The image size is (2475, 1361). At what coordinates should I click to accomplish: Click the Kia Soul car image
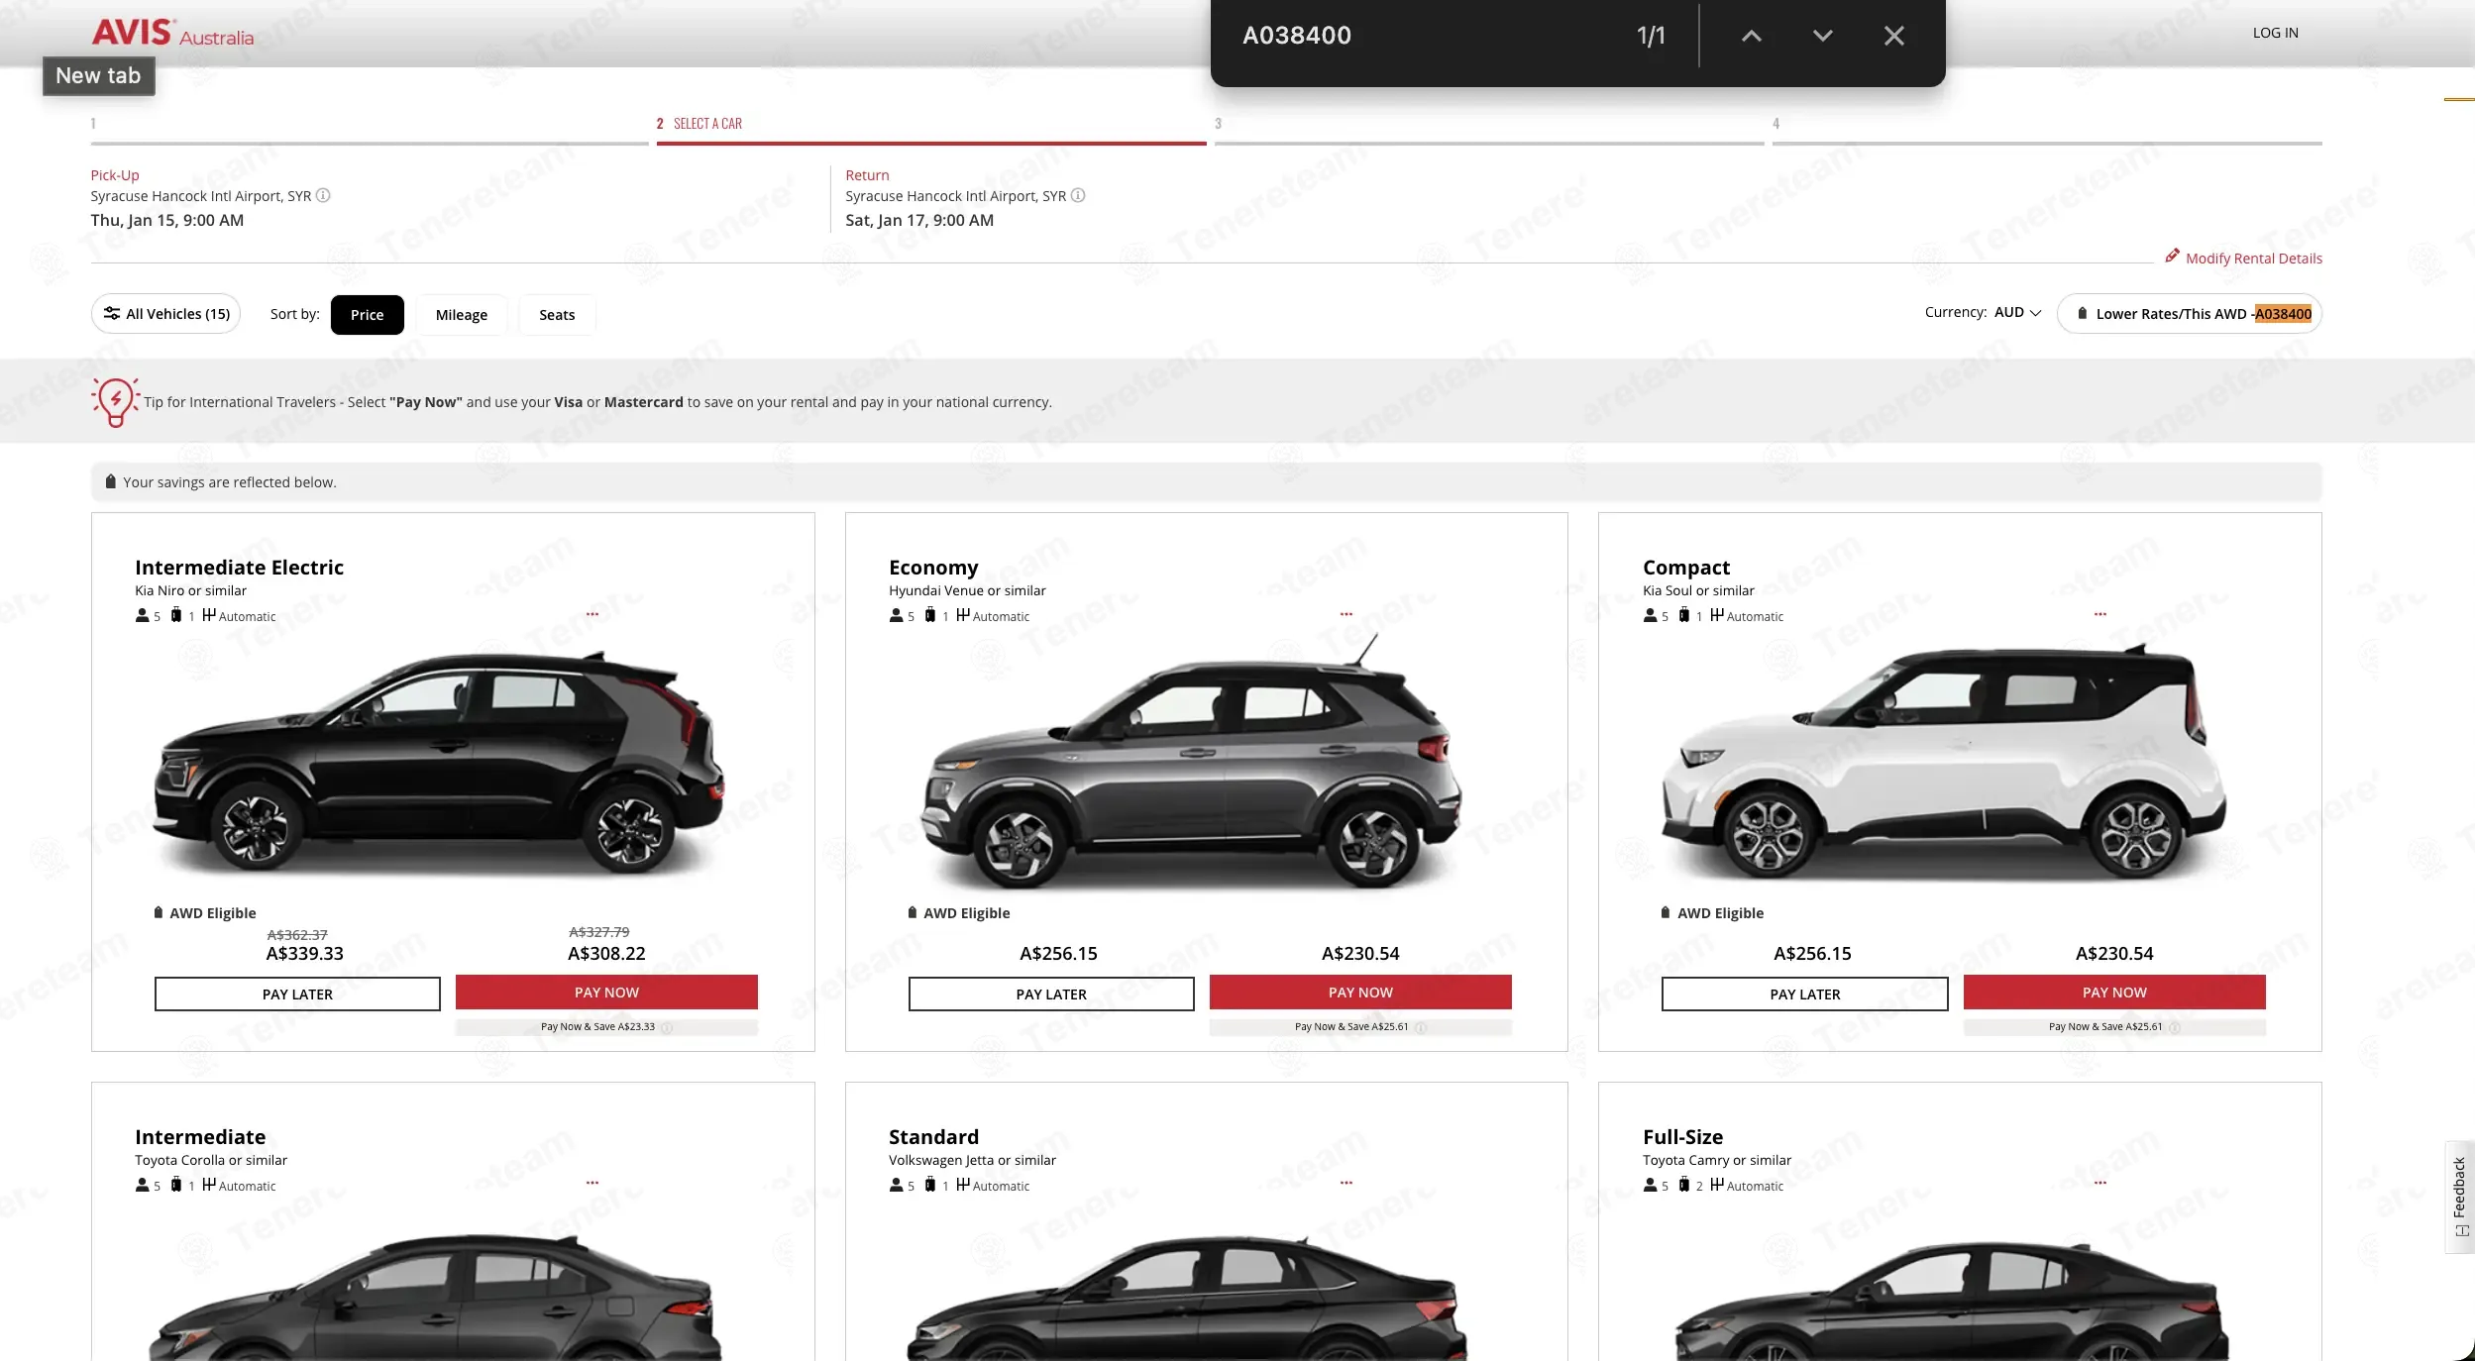1944,761
